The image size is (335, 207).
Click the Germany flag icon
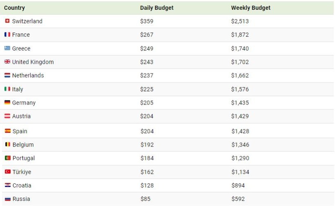[x=7, y=102]
